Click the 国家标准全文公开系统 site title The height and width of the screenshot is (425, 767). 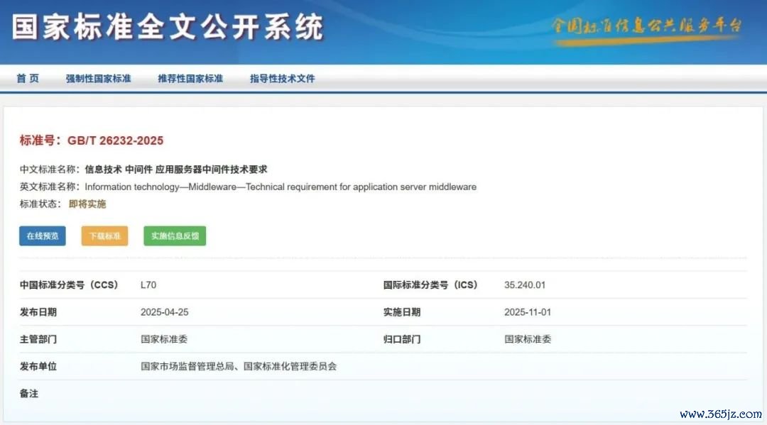pos(168,27)
